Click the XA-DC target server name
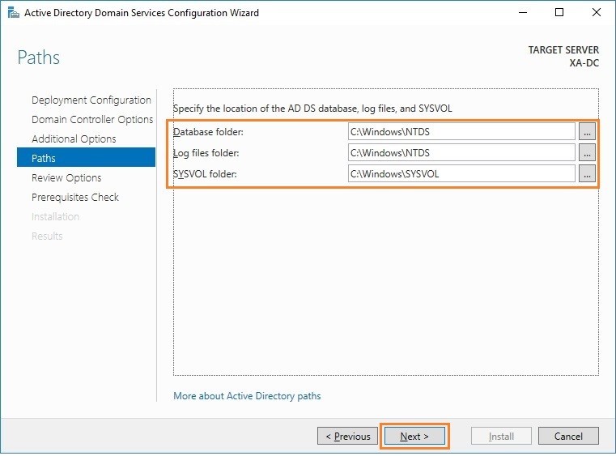The image size is (616, 456). pos(584,63)
